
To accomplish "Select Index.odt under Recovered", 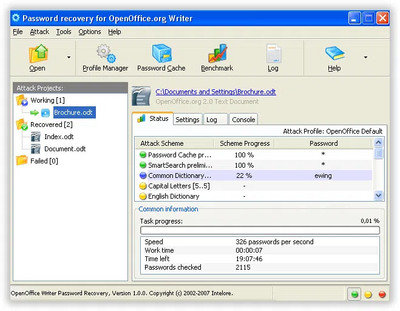I will pos(59,137).
